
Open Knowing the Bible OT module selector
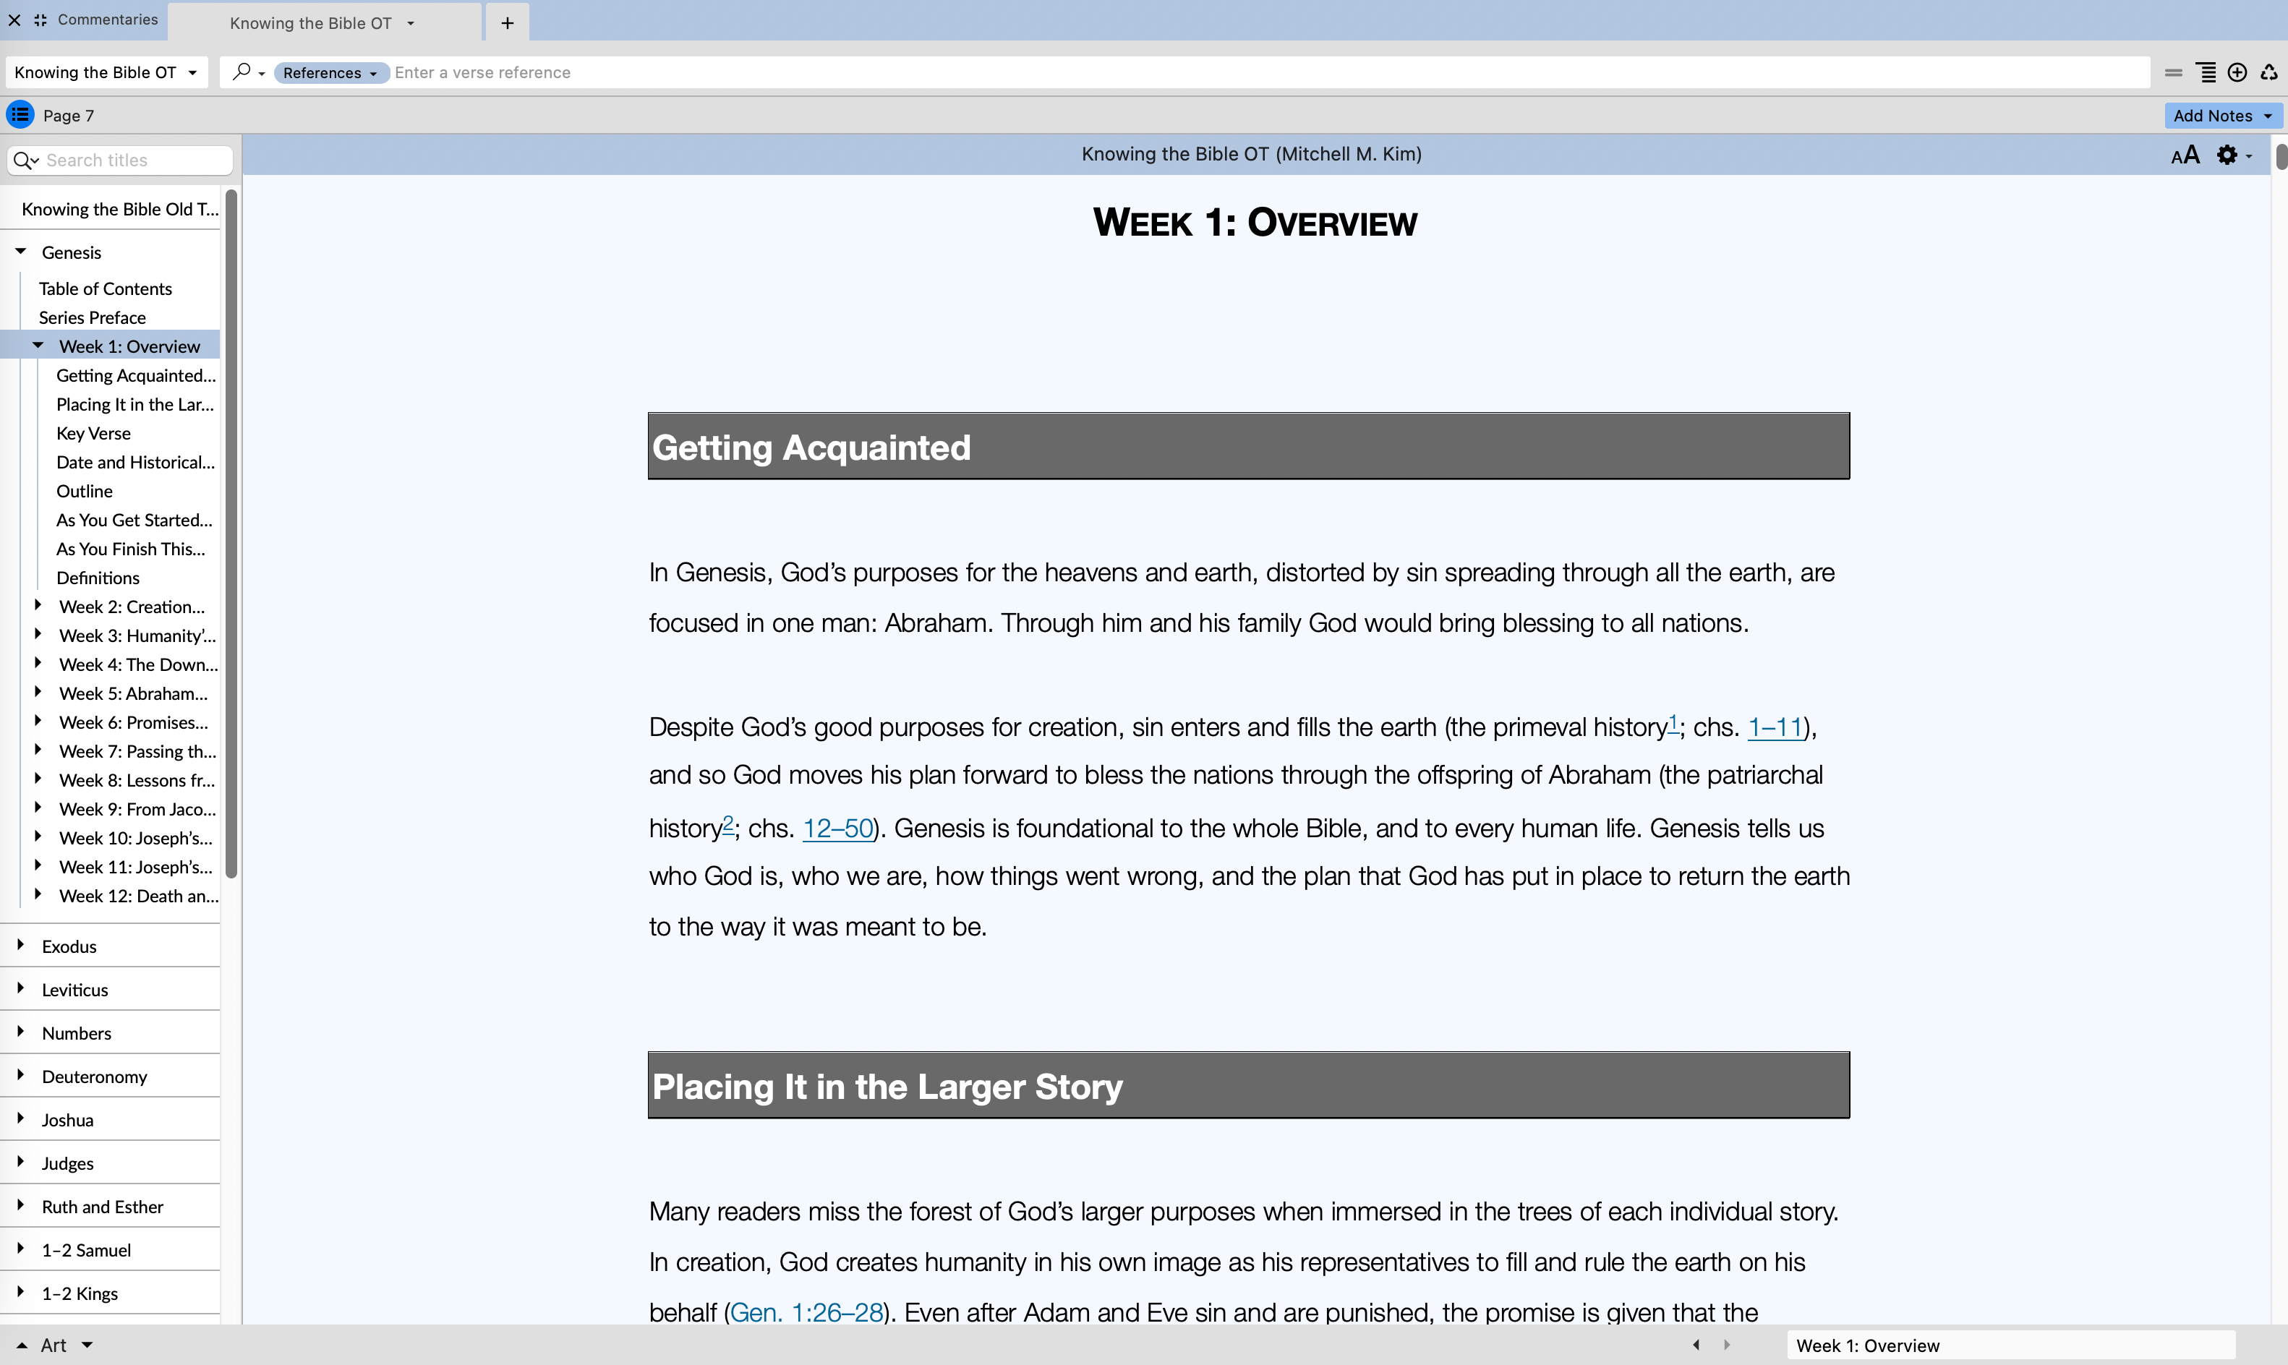[x=105, y=73]
